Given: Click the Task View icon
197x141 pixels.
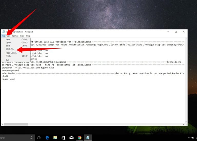Looking at the screenshot, I should pyautogui.click(x=39, y=138).
